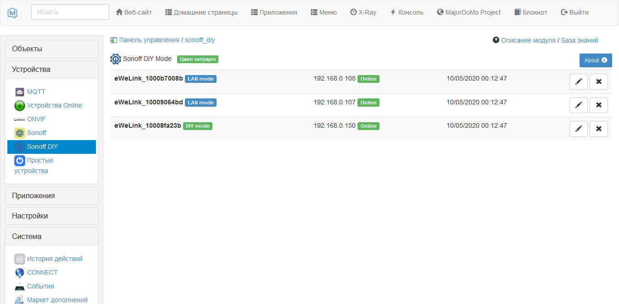This screenshot has height=304, width=619.
Task: Click the blue Простые устройства power icon
Action: (20, 161)
